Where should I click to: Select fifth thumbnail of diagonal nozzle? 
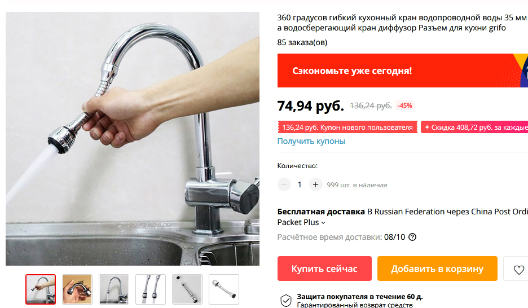coord(187,289)
